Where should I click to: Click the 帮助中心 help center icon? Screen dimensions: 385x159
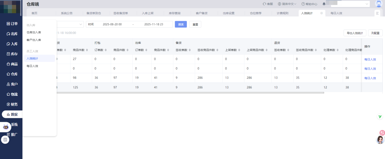pos(303,4)
